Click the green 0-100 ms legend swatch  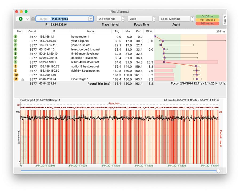pos(207,16)
